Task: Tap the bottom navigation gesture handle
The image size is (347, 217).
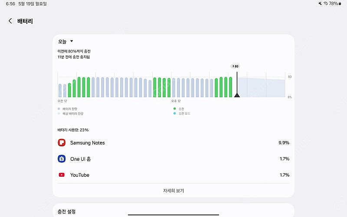Action: [173, 215]
